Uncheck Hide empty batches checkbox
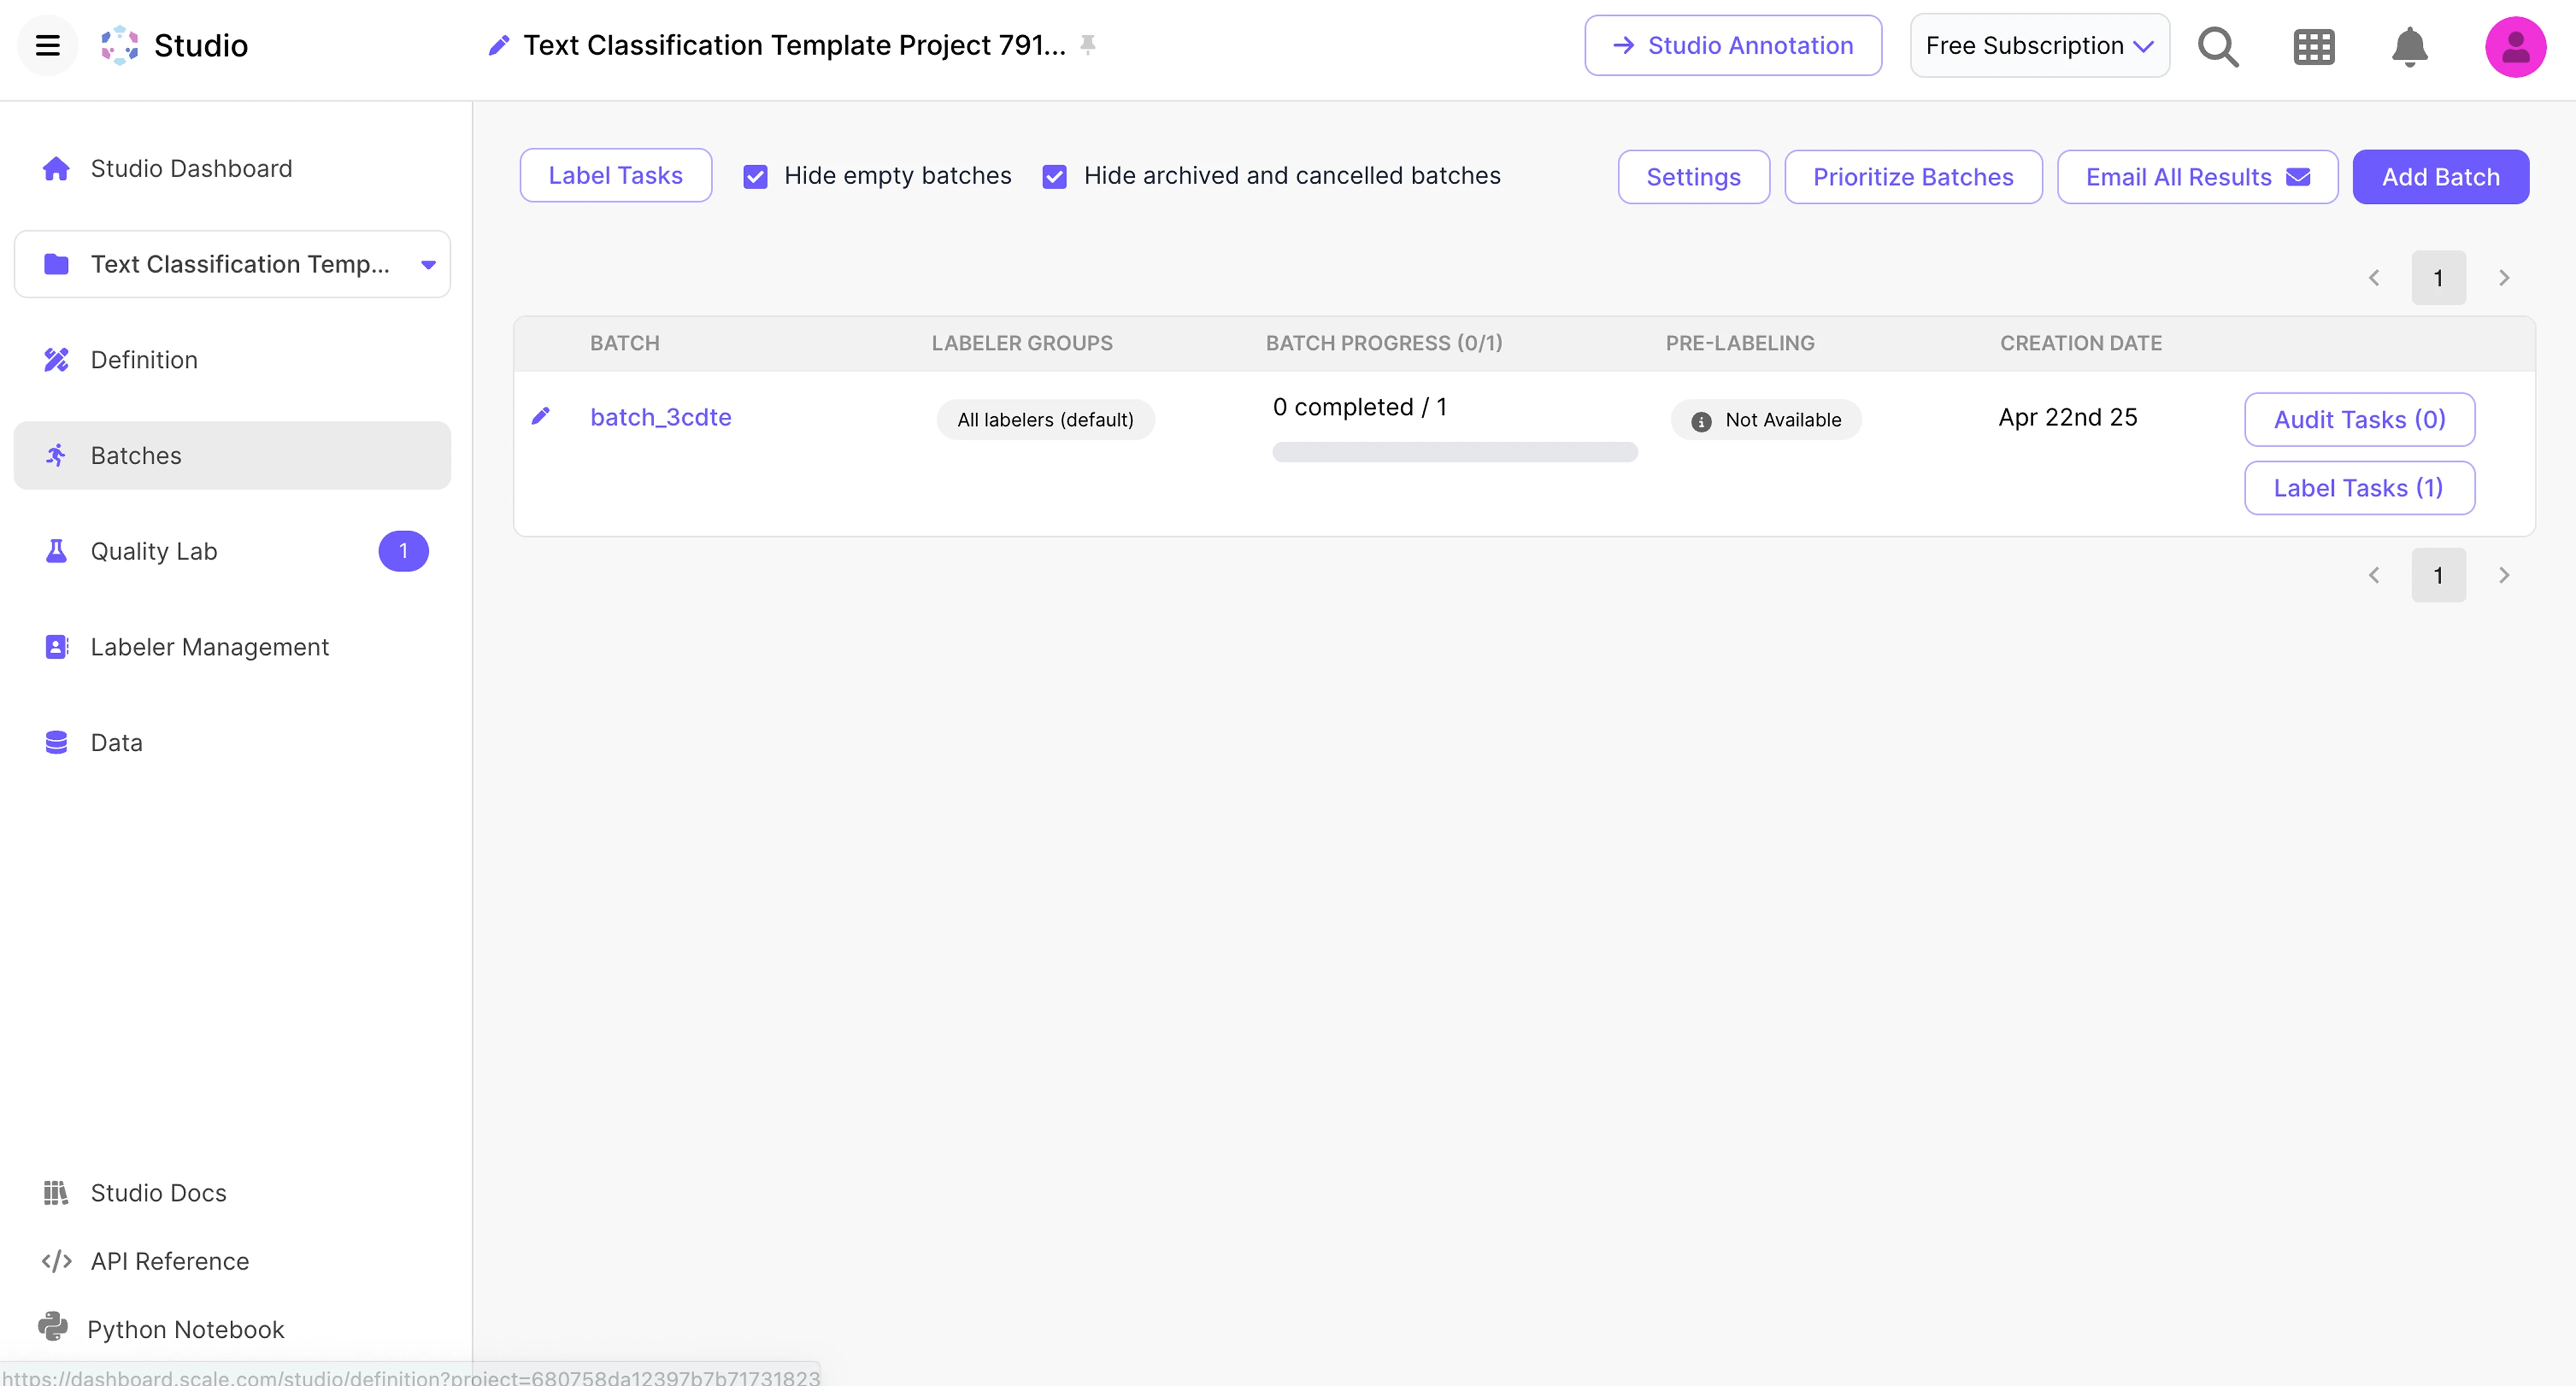The height and width of the screenshot is (1386, 2576). click(755, 177)
